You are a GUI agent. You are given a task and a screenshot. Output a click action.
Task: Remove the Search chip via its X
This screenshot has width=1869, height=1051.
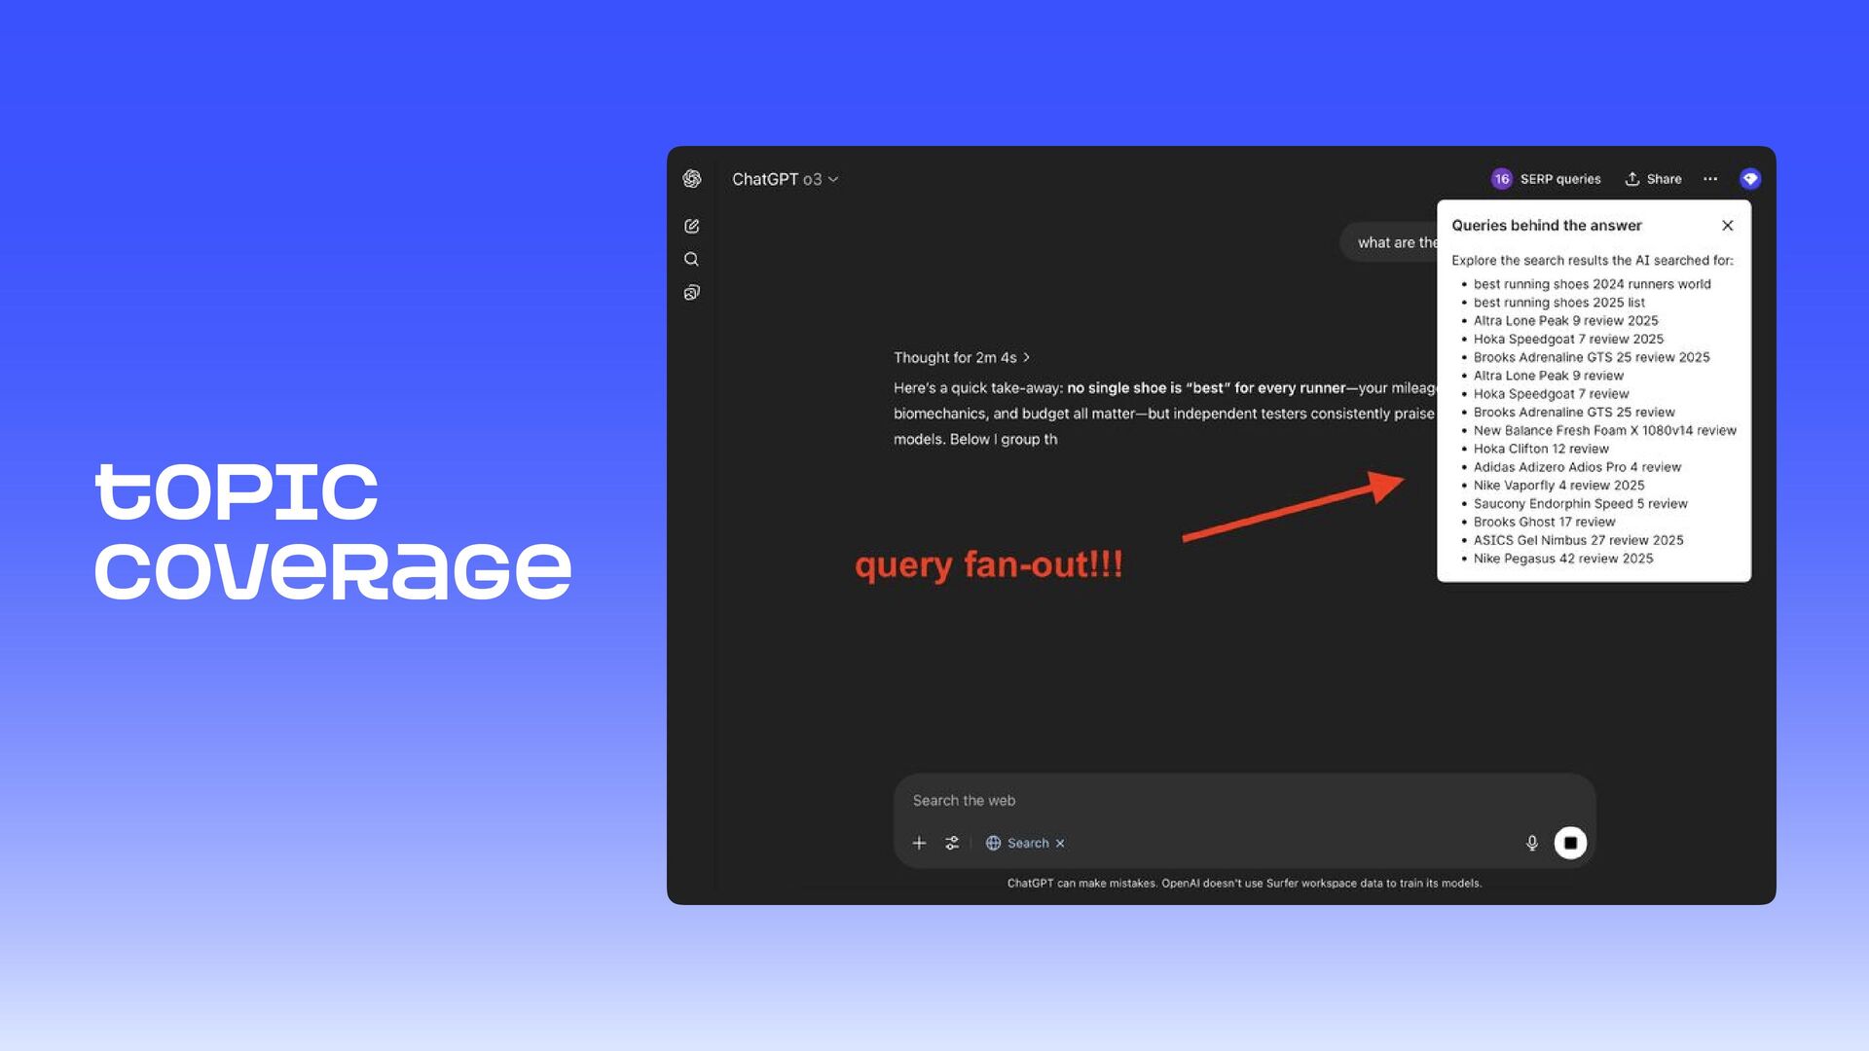coord(1060,844)
